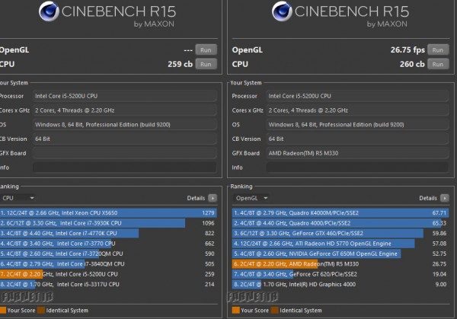Click Your Score orange swatch in right window
The height and width of the screenshot is (319, 457).
(236, 311)
